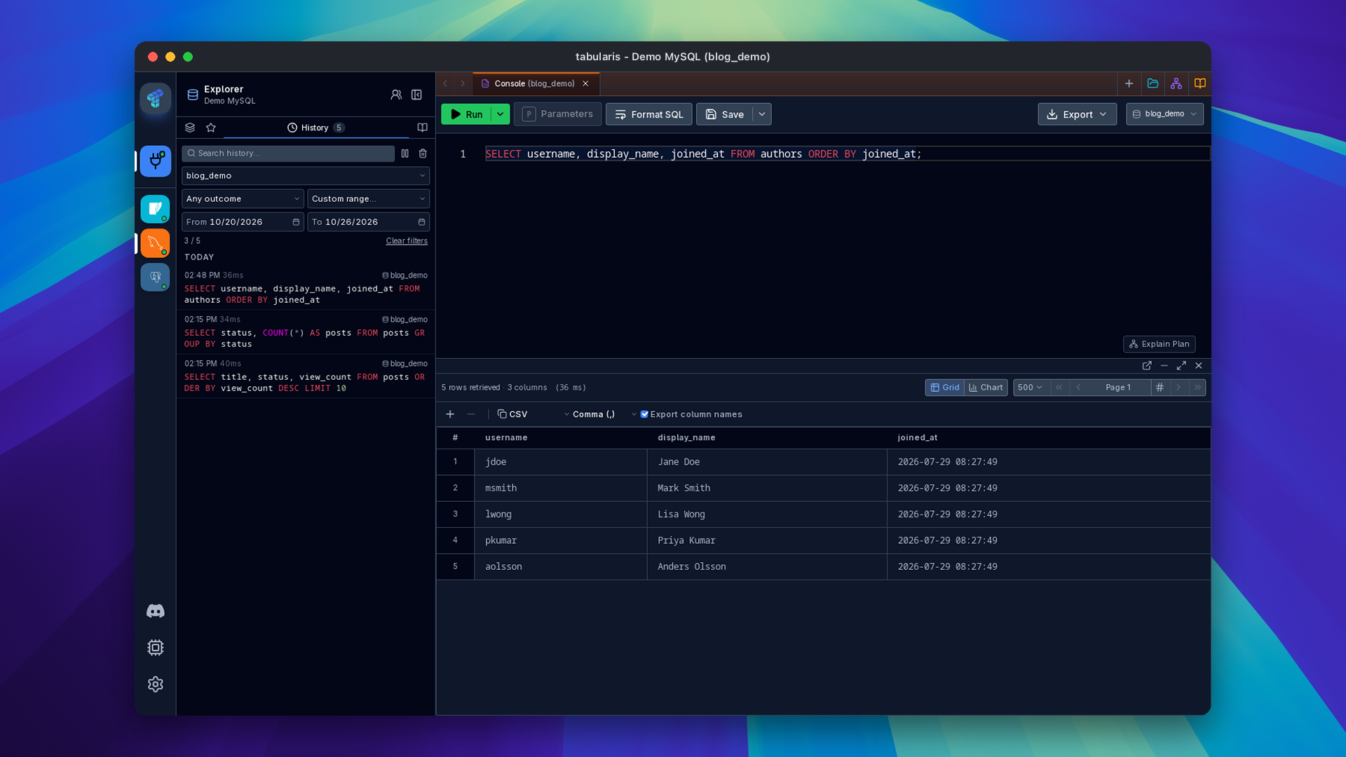Click the book icon beside History tab
This screenshot has height=757, width=1346.
point(422,128)
